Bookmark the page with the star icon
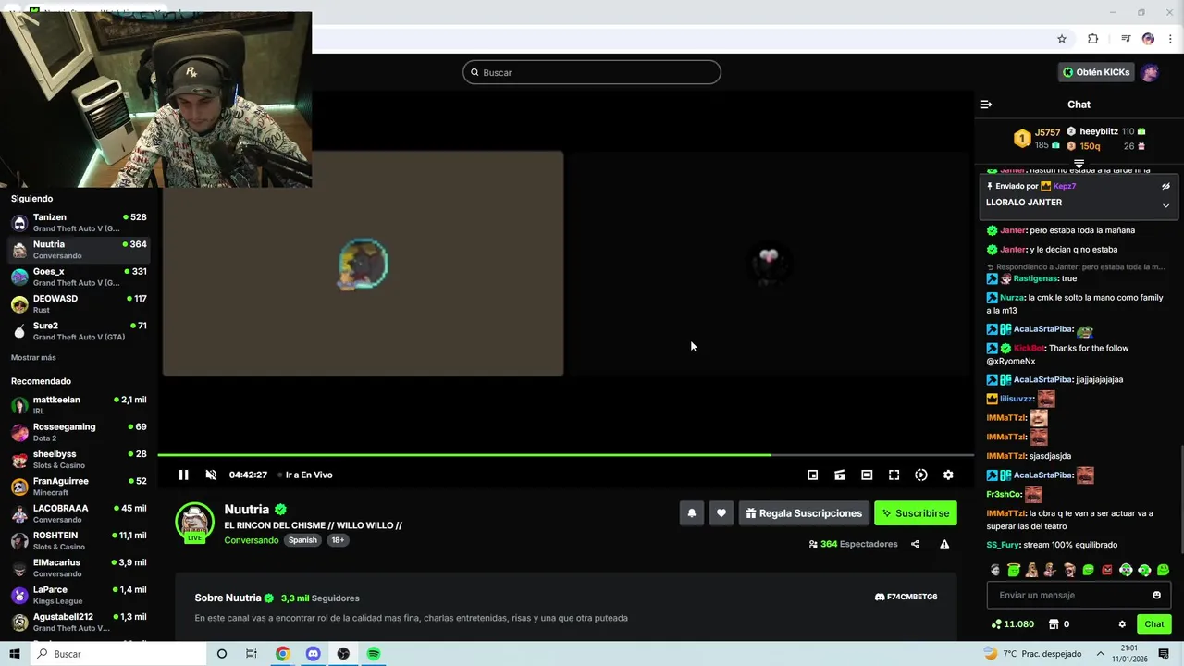Viewport: 1184px width, 666px height. pyautogui.click(x=1062, y=39)
